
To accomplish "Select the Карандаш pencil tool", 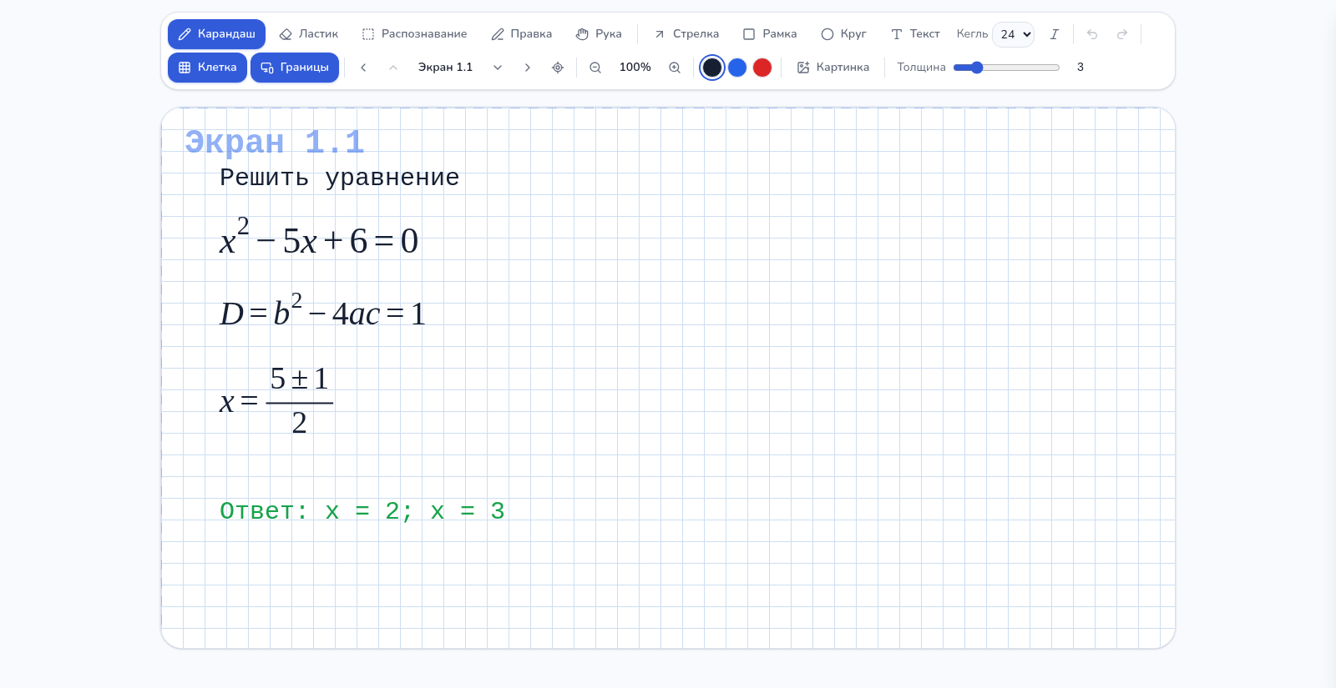I will click(216, 34).
